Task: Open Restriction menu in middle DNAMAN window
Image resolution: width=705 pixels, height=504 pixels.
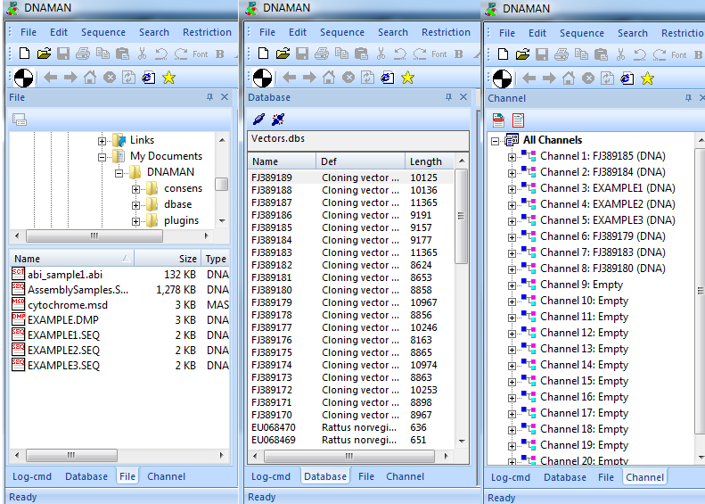Action: point(446,32)
